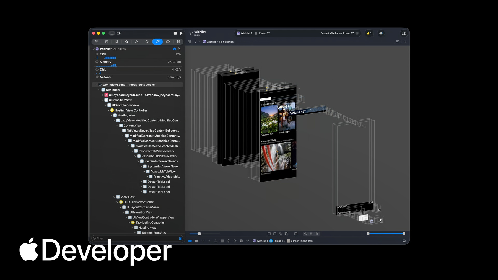Reset canvas zoom to actual size
The image size is (498, 280).
click(x=311, y=234)
